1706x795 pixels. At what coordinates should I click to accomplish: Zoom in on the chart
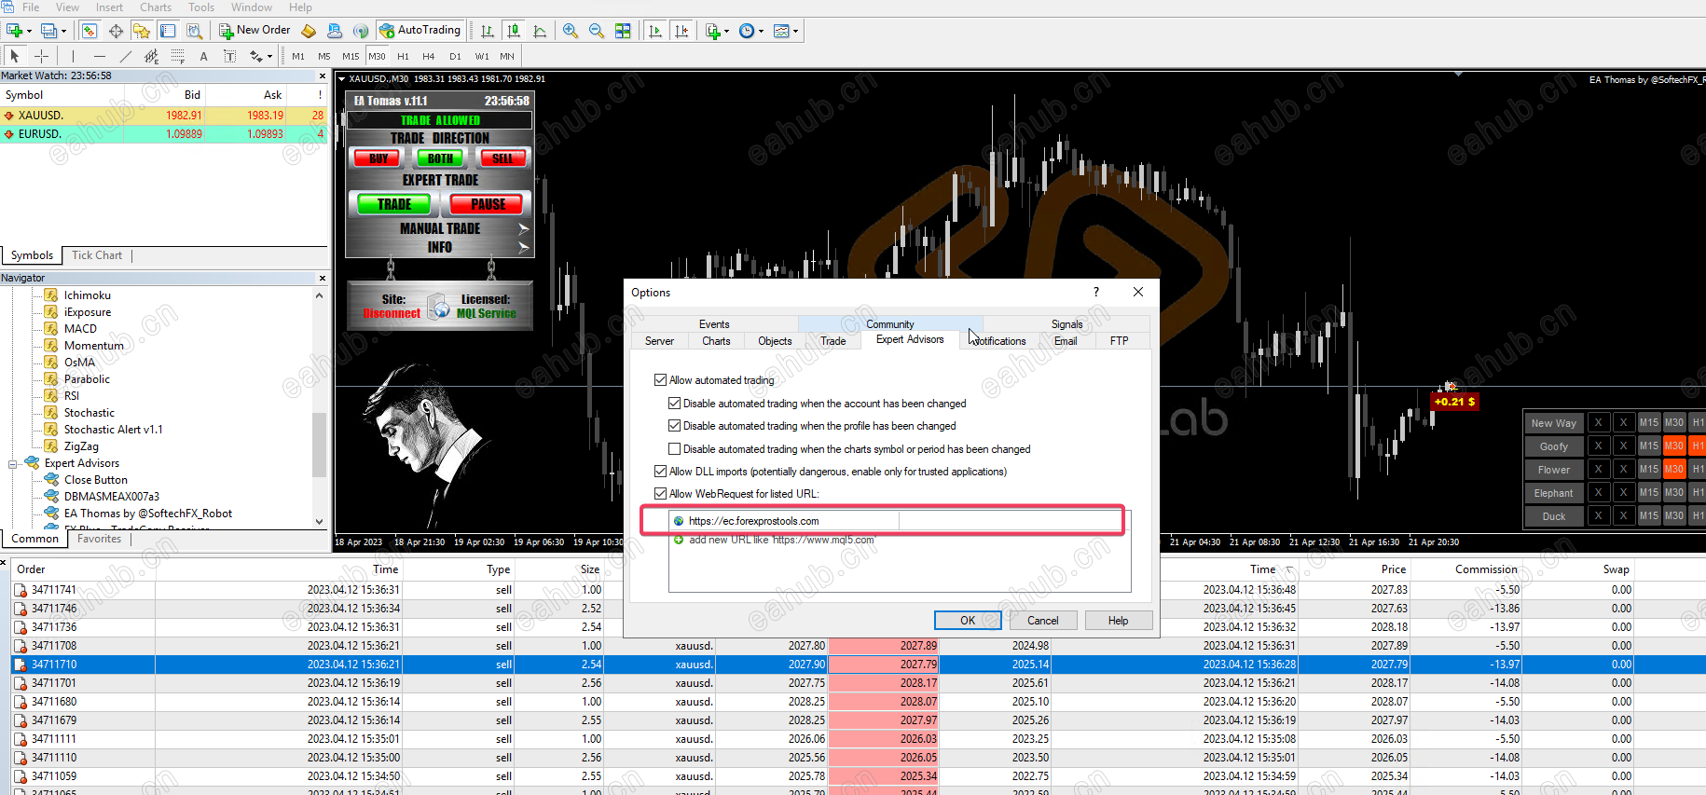pyautogui.click(x=571, y=31)
